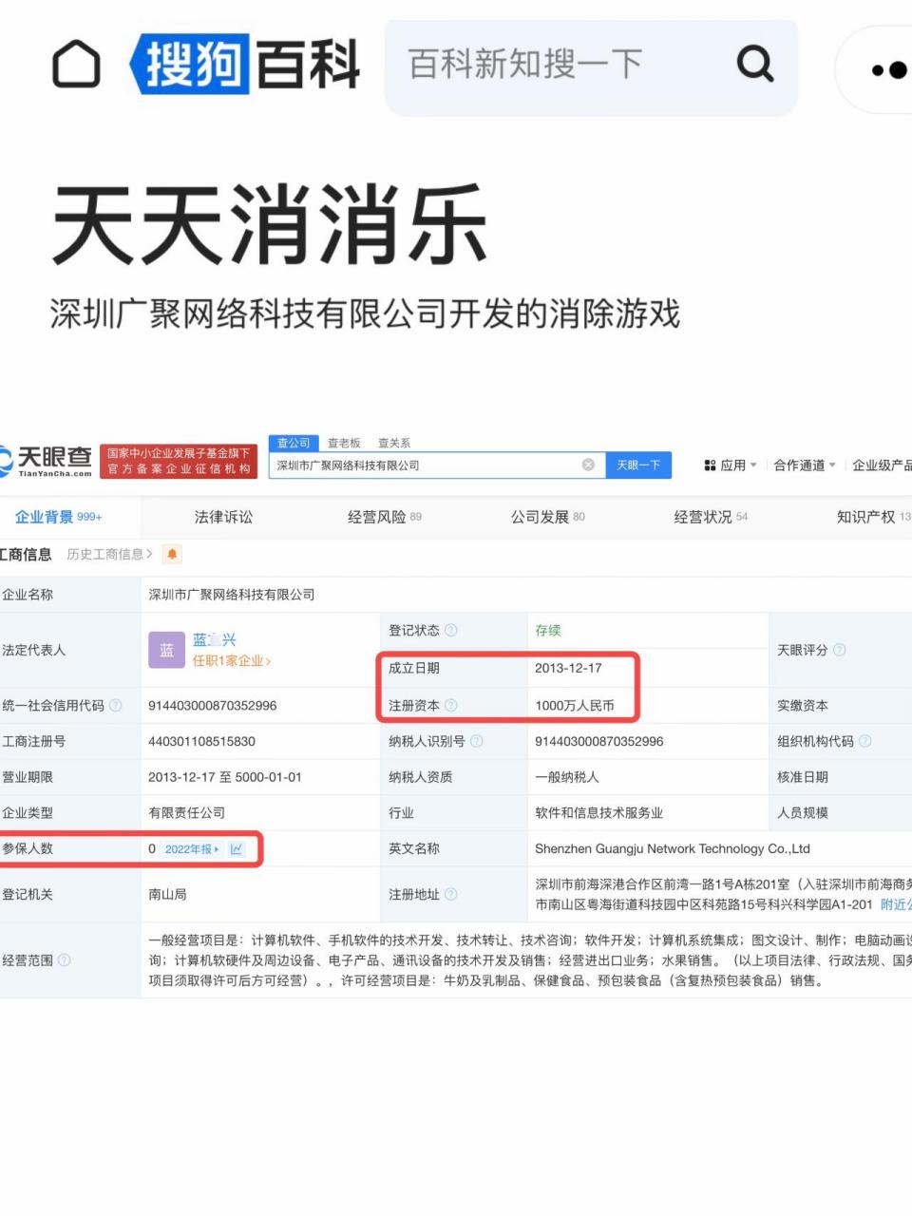The height and width of the screenshot is (1216, 912).
Task: Click the help icon beside 登记状态
Action: point(451,630)
